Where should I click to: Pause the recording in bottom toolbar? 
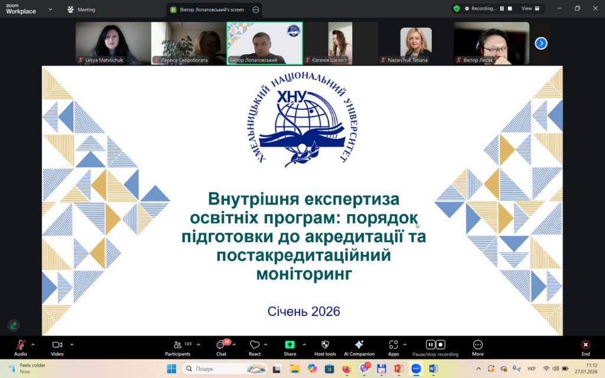[x=431, y=345]
